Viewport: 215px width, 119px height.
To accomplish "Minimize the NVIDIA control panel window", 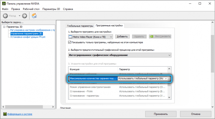I will click(190, 4).
